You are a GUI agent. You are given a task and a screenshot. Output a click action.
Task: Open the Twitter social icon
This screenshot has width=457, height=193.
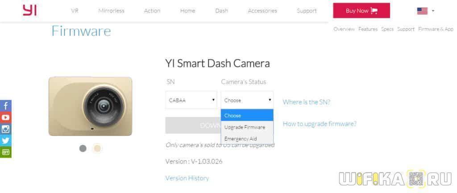[x=6, y=140]
